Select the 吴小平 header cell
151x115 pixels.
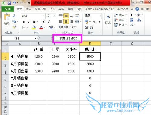click(71, 49)
